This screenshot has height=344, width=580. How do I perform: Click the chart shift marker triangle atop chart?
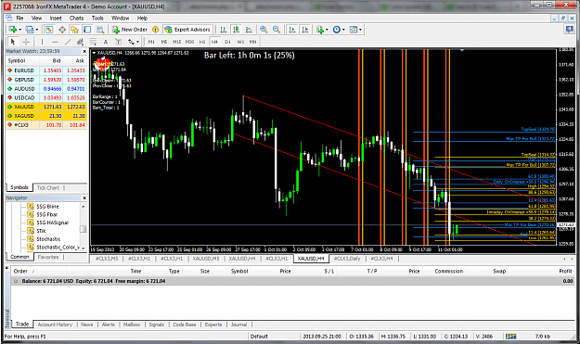462,50
